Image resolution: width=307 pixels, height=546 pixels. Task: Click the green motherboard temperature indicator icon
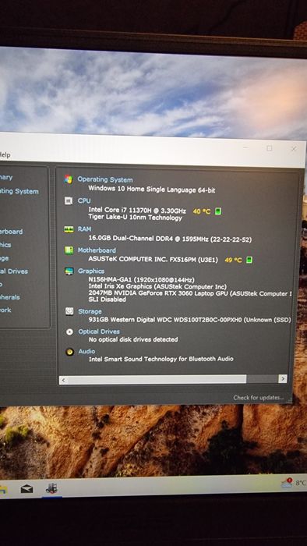tap(249, 260)
